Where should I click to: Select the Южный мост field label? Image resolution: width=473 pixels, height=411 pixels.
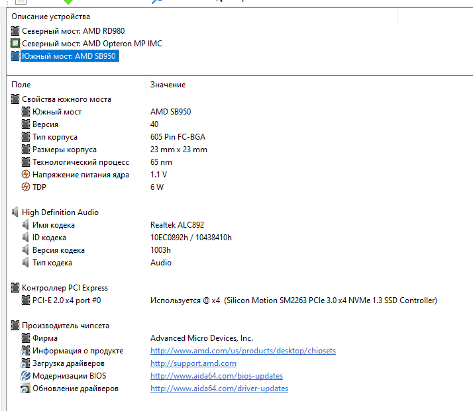click(x=57, y=112)
